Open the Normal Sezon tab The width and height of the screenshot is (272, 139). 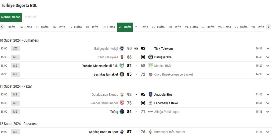(x=11, y=17)
